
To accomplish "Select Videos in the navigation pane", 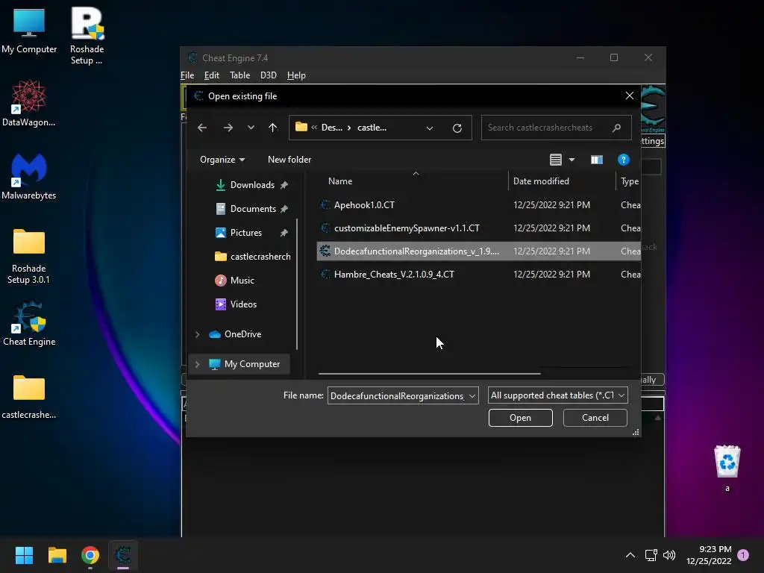I will pyautogui.click(x=236, y=304).
